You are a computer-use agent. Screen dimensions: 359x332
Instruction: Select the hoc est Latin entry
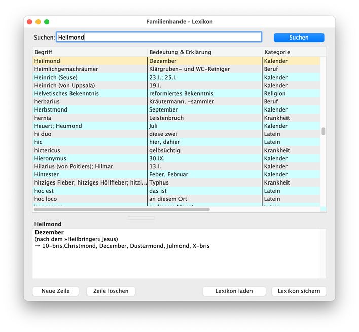pos(90,191)
